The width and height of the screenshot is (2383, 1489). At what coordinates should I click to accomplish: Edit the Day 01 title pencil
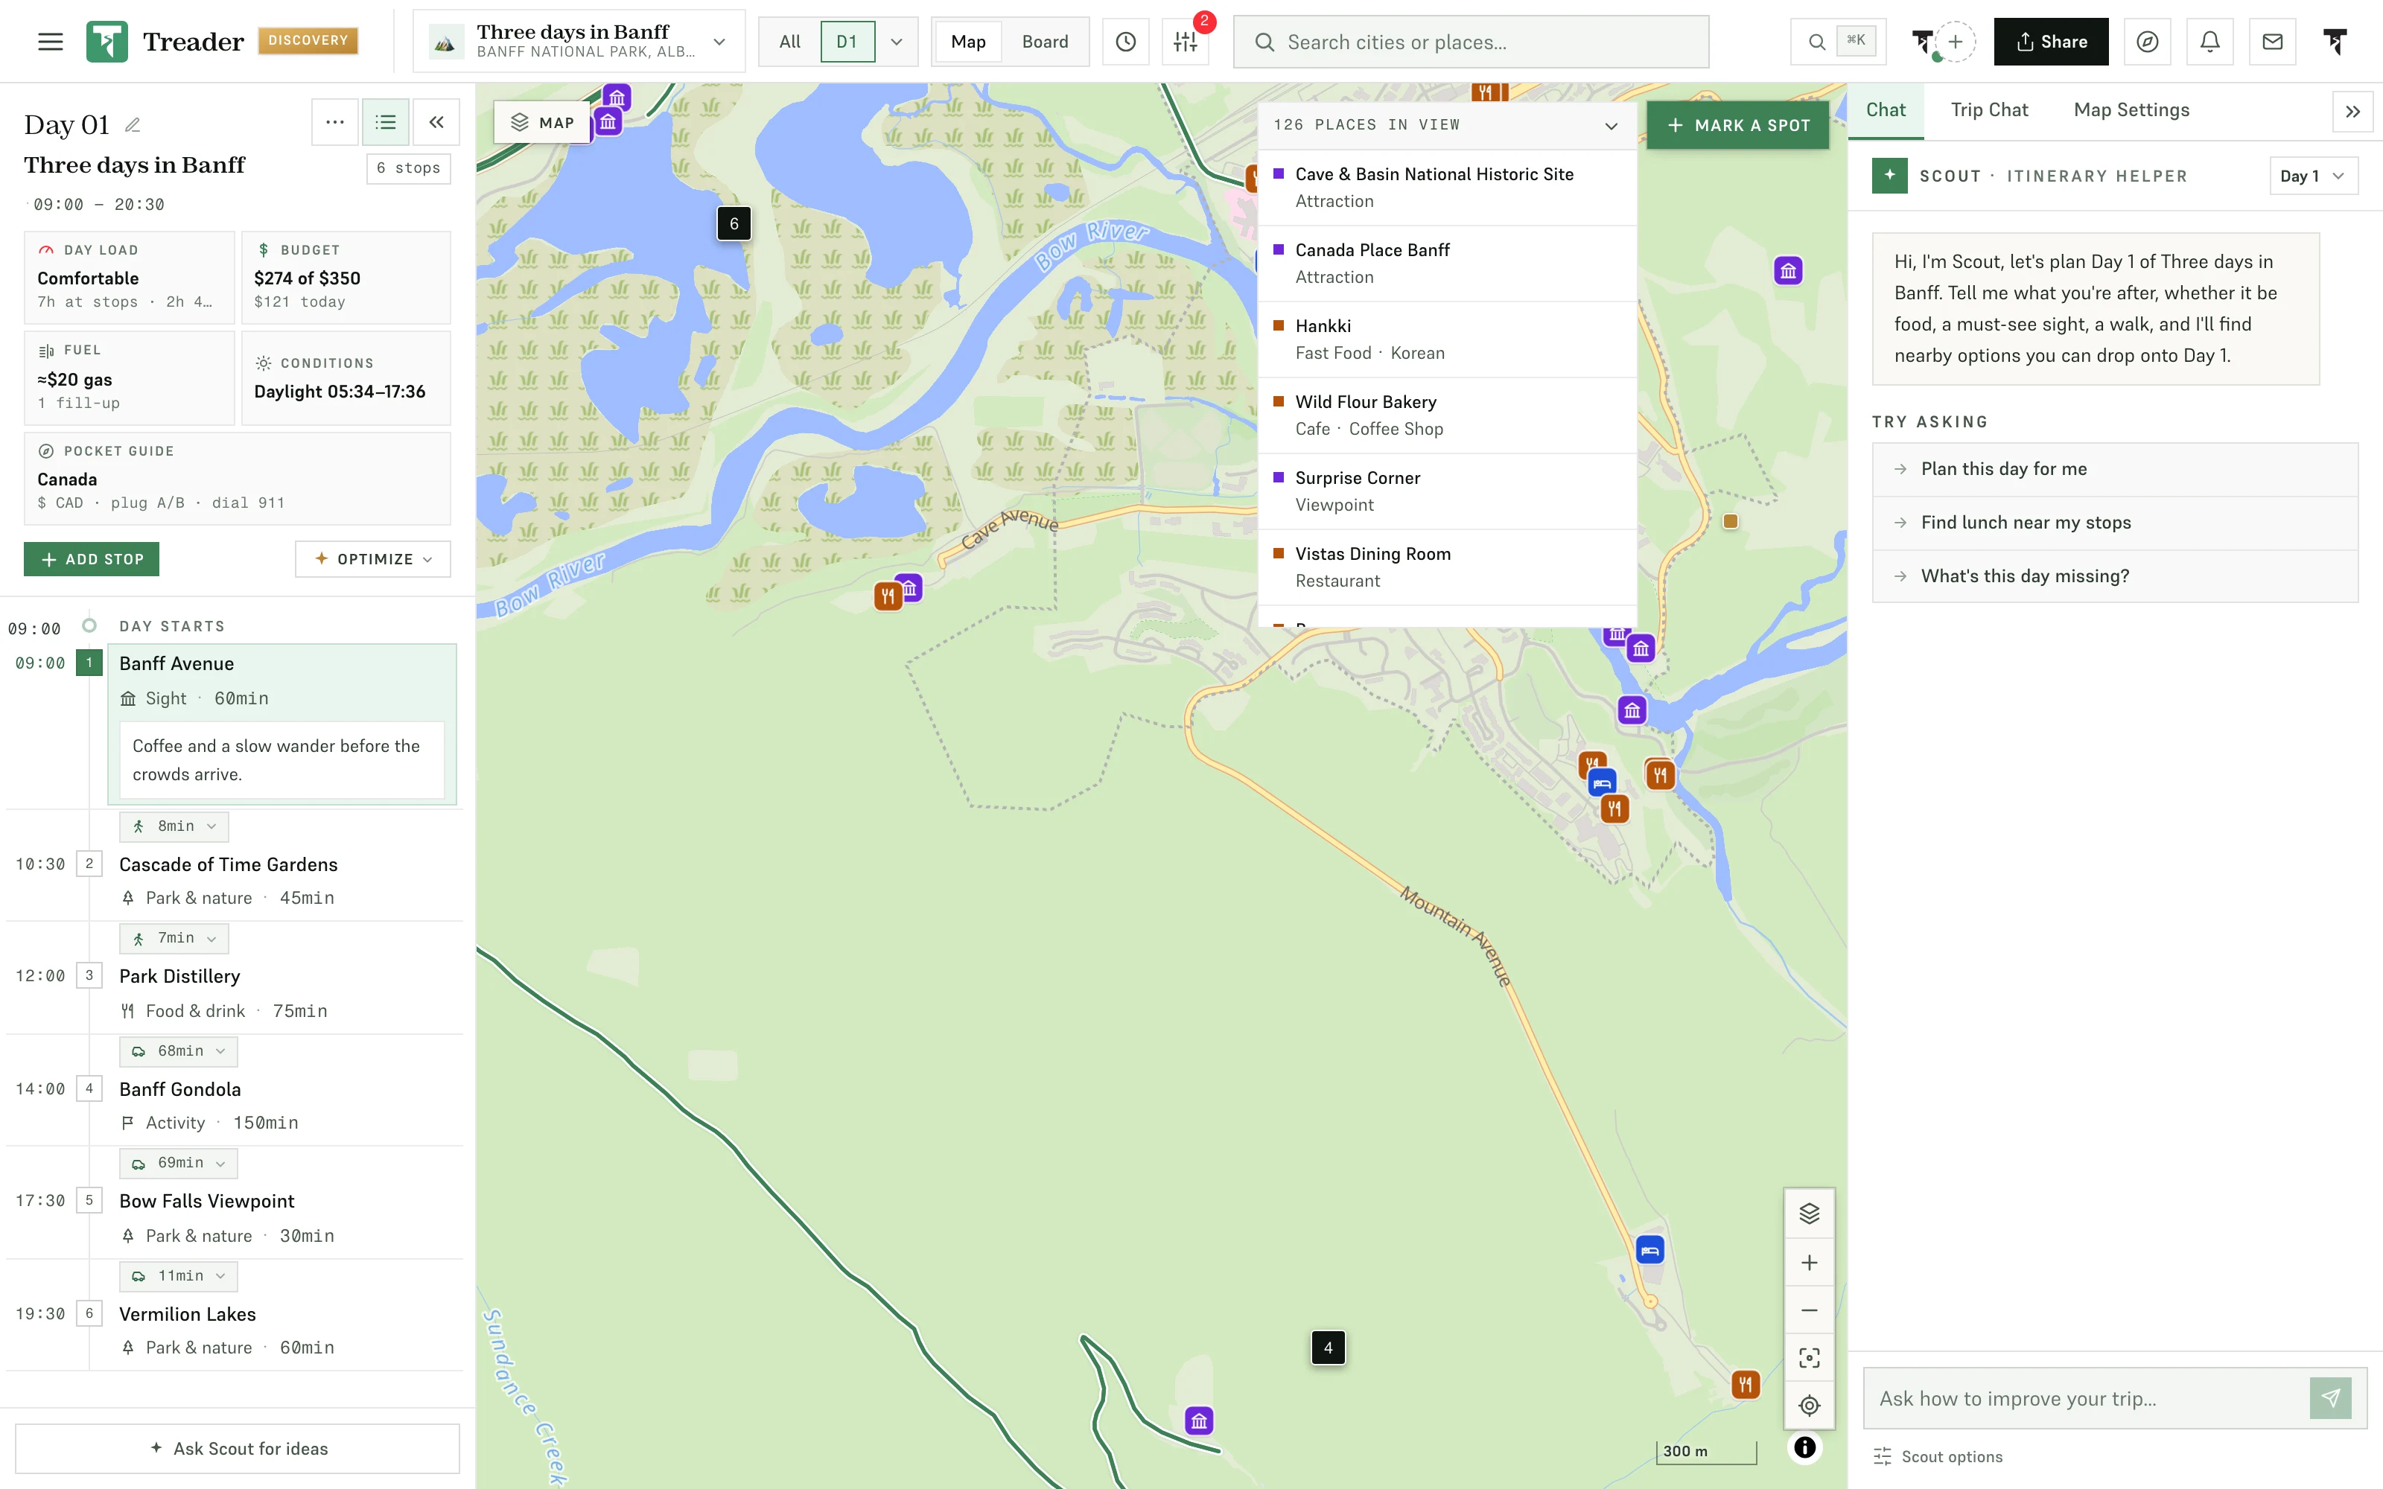tap(133, 125)
